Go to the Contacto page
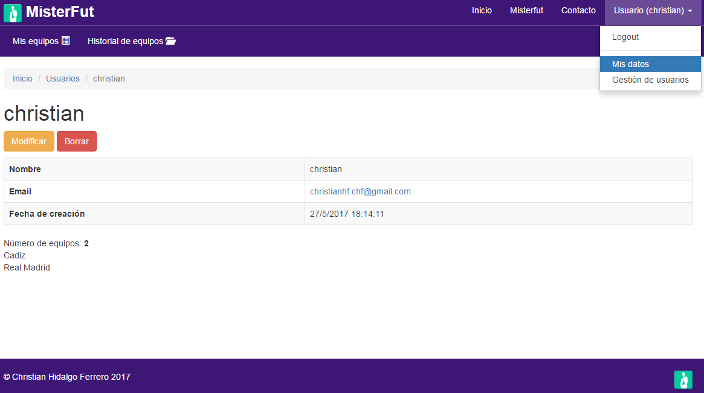Screen dimensions: 704x393 pyautogui.click(x=578, y=10)
